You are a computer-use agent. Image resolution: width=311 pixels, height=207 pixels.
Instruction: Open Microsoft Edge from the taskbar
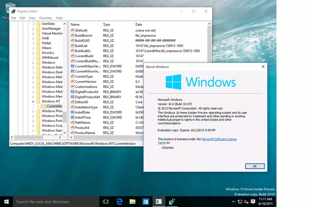point(119,202)
